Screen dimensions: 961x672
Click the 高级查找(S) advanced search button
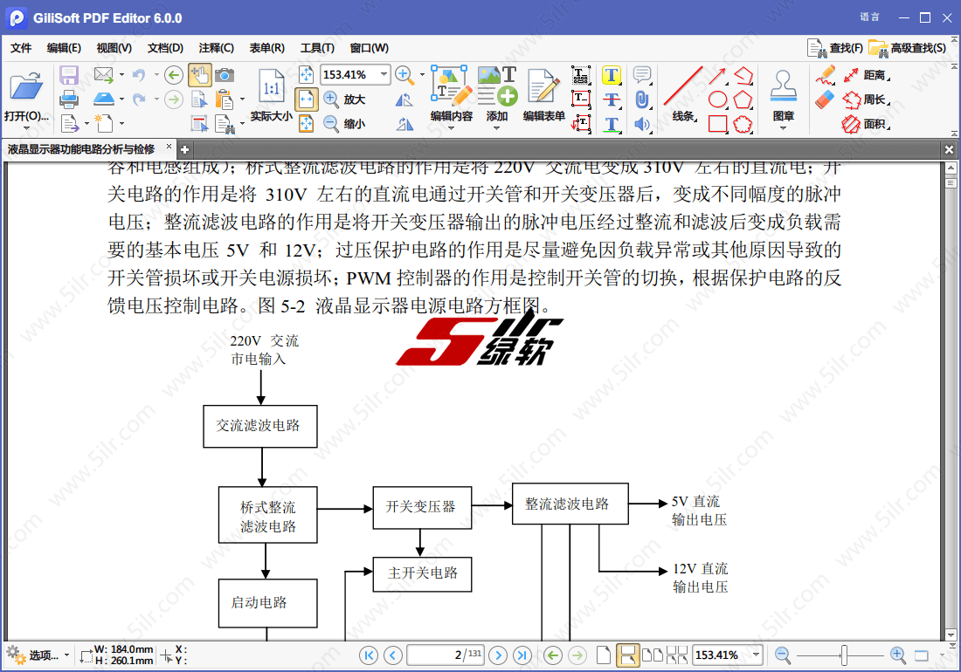pos(908,48)
